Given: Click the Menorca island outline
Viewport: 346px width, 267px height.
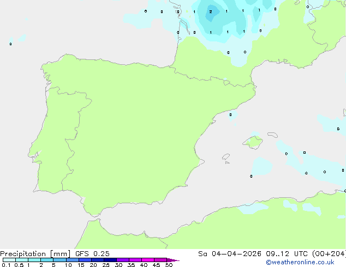Looking at the screenshot, I should coord(272,135).
